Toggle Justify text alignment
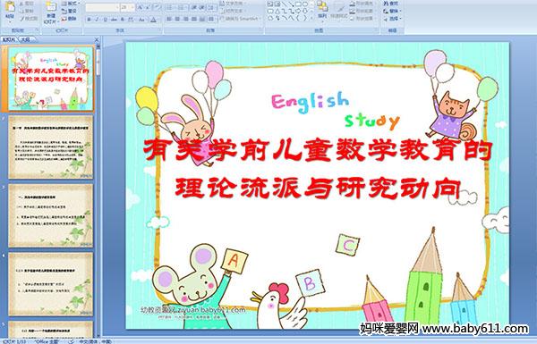The height and width of the screenshot is (344, 537). point(194,19)
